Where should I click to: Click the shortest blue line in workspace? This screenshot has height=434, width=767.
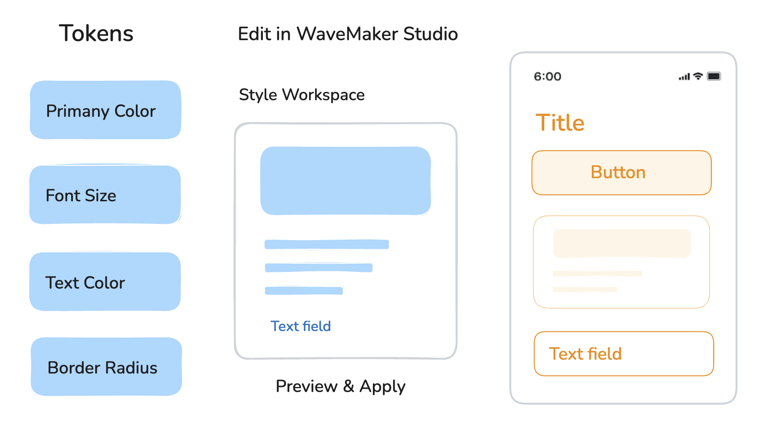304,290
